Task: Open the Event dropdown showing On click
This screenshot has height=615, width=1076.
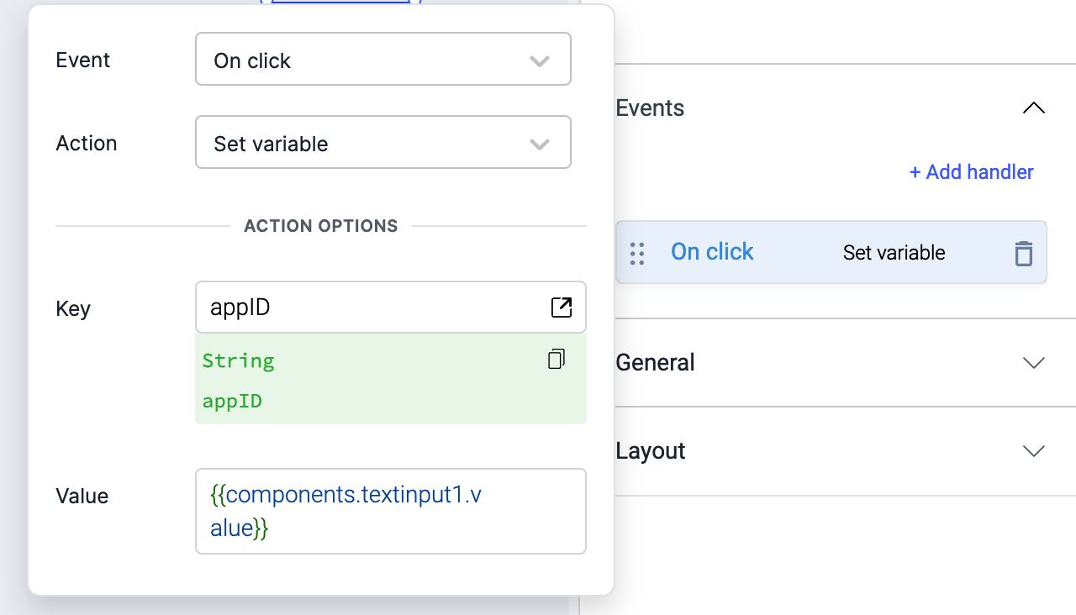Action: 370,60
